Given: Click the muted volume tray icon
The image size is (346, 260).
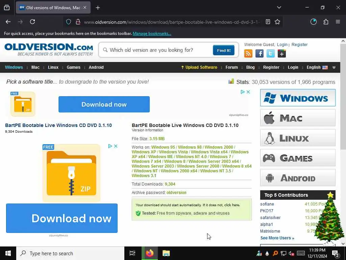Looking at the screenshot, I should click(x=292, y=253).
